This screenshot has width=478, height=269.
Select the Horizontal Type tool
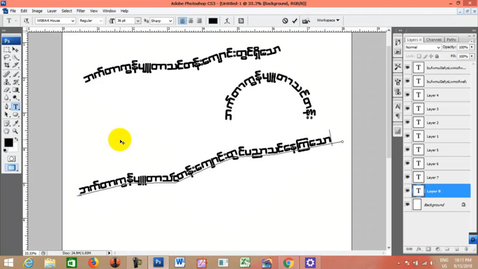(15, 106)
